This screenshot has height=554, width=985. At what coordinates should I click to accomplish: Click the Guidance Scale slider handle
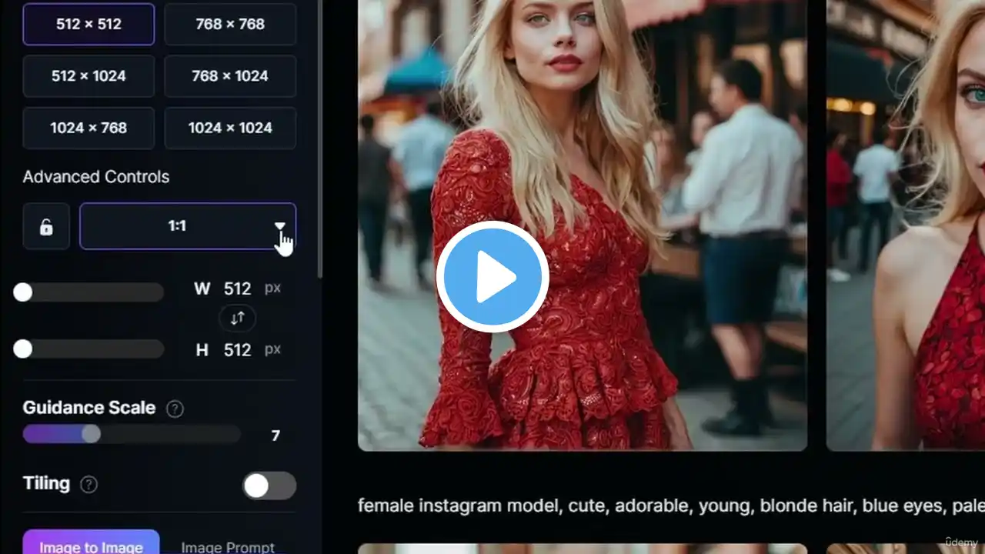click(91, 434)
